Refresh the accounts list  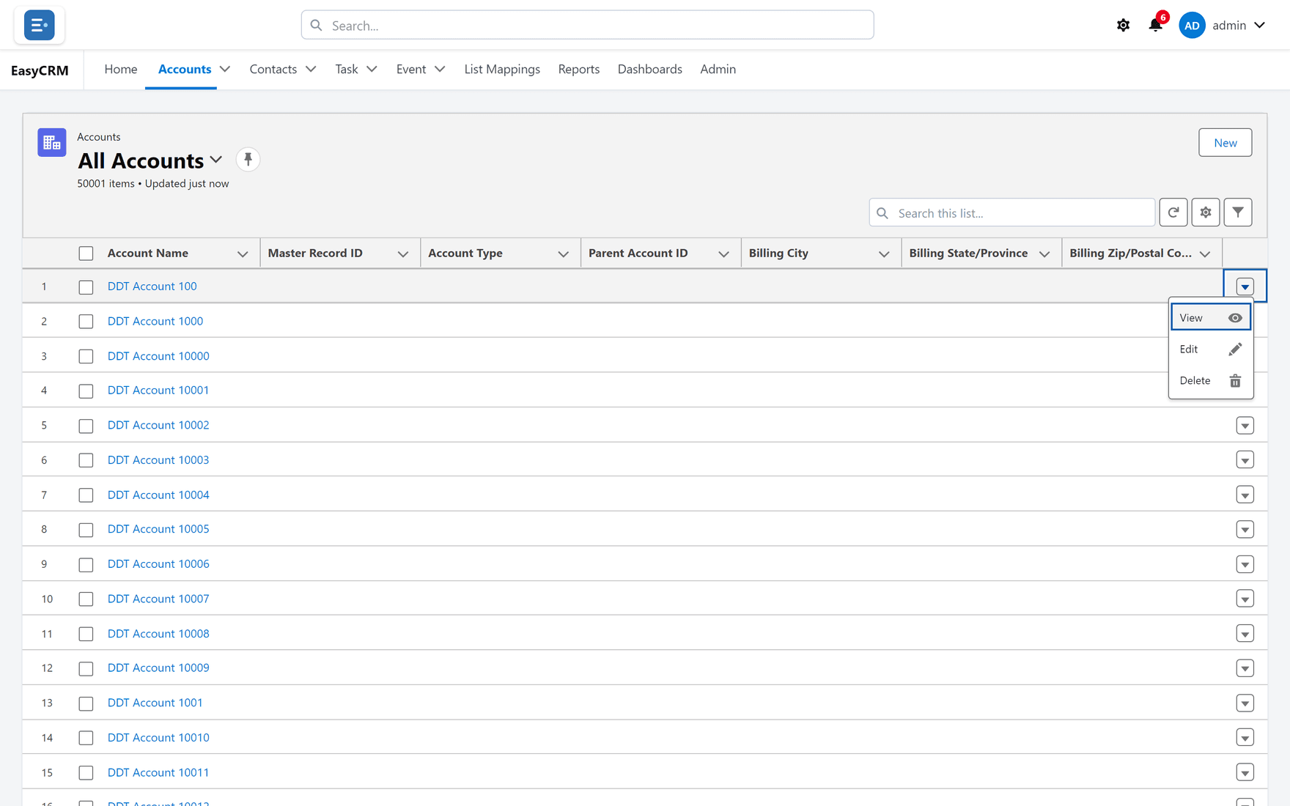click(1173, 212)
